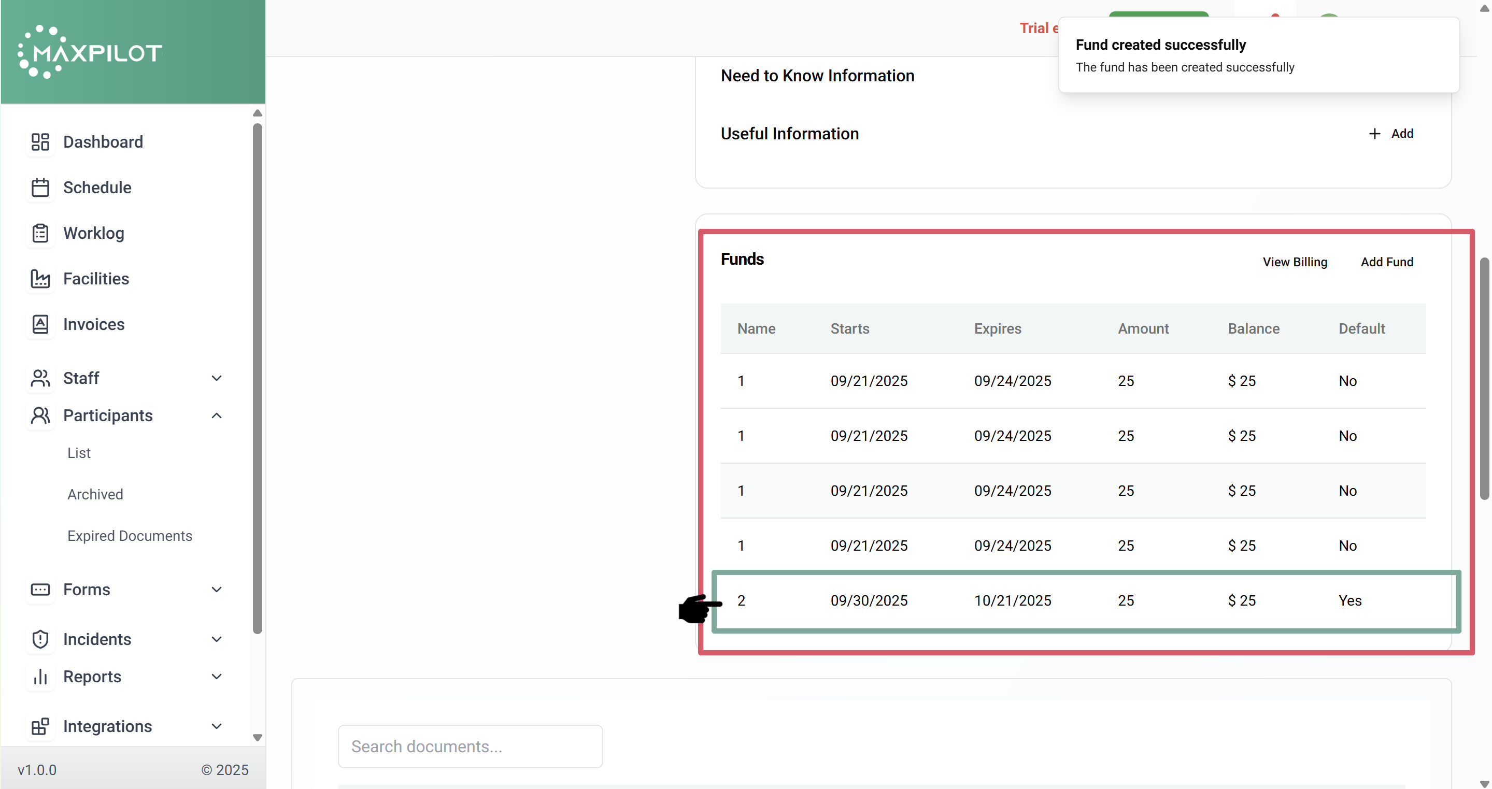Click the Search documents input field
The height and width of the screenshot is (789, 1492).
(470, 746)
